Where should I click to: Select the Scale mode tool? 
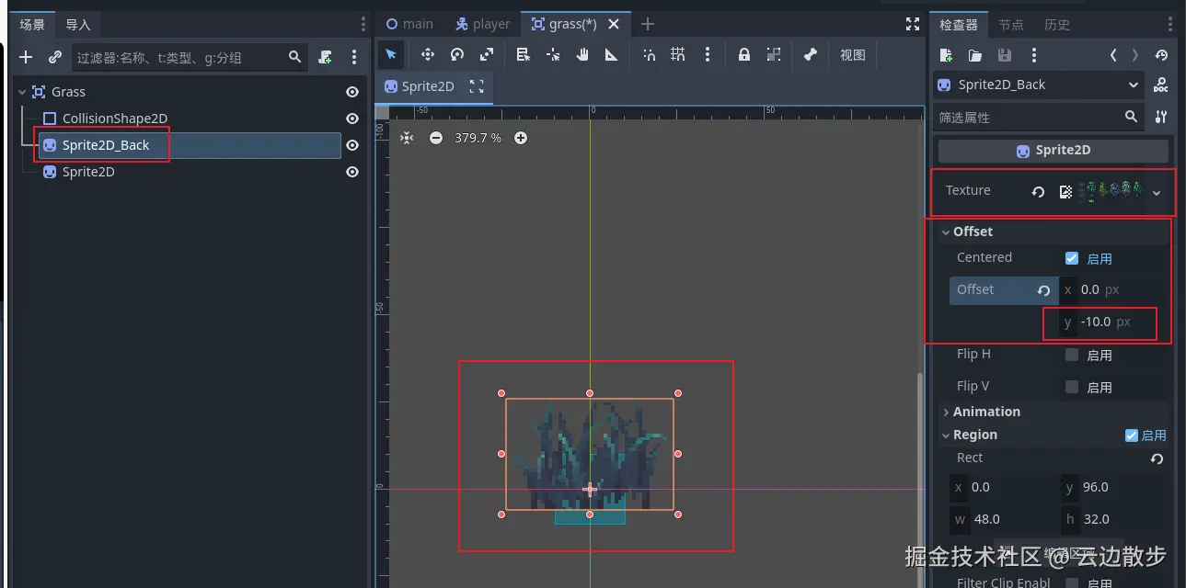(487, 55)
